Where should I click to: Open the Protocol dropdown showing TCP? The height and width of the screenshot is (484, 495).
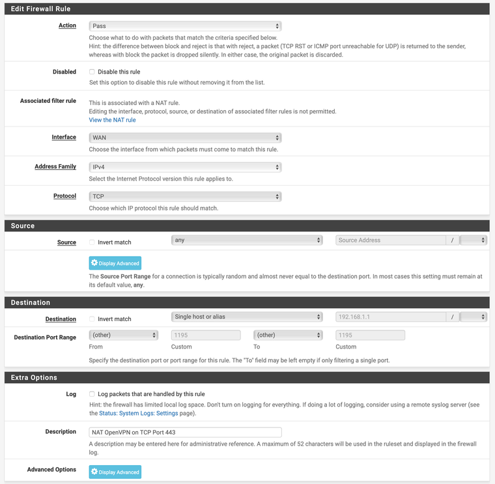186,196
